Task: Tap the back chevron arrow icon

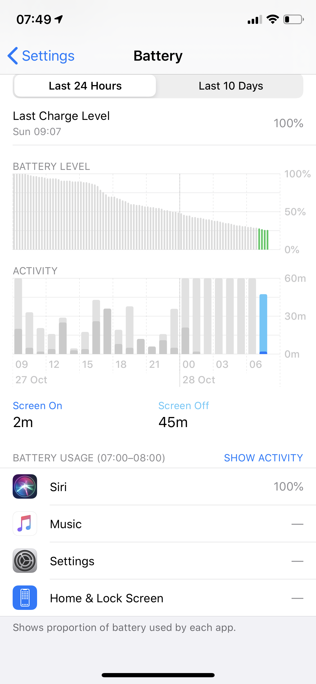Action: (13, 56)
